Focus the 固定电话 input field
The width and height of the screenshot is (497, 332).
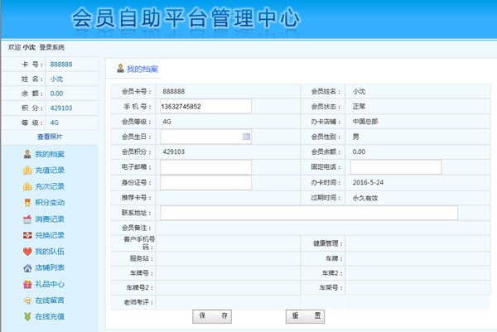[396, 167]
